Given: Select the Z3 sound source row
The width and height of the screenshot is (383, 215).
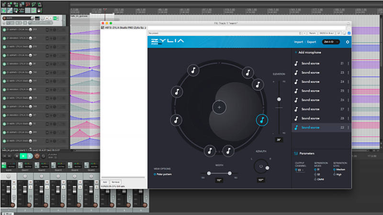Looking at the screenshot, I should coord(321,73).
